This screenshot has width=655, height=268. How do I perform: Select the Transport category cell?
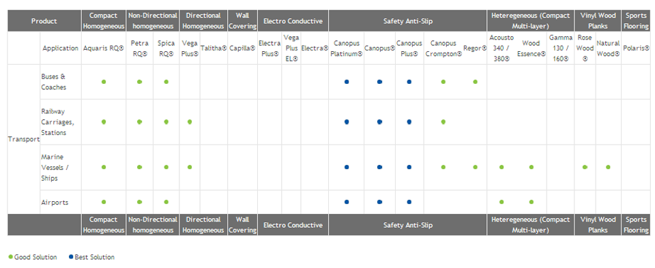point(24,139)
